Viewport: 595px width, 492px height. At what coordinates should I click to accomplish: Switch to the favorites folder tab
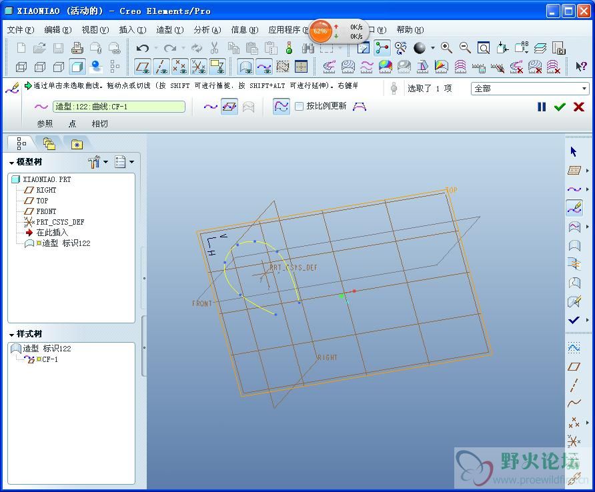pyautogui.click(x=77, y=145)
